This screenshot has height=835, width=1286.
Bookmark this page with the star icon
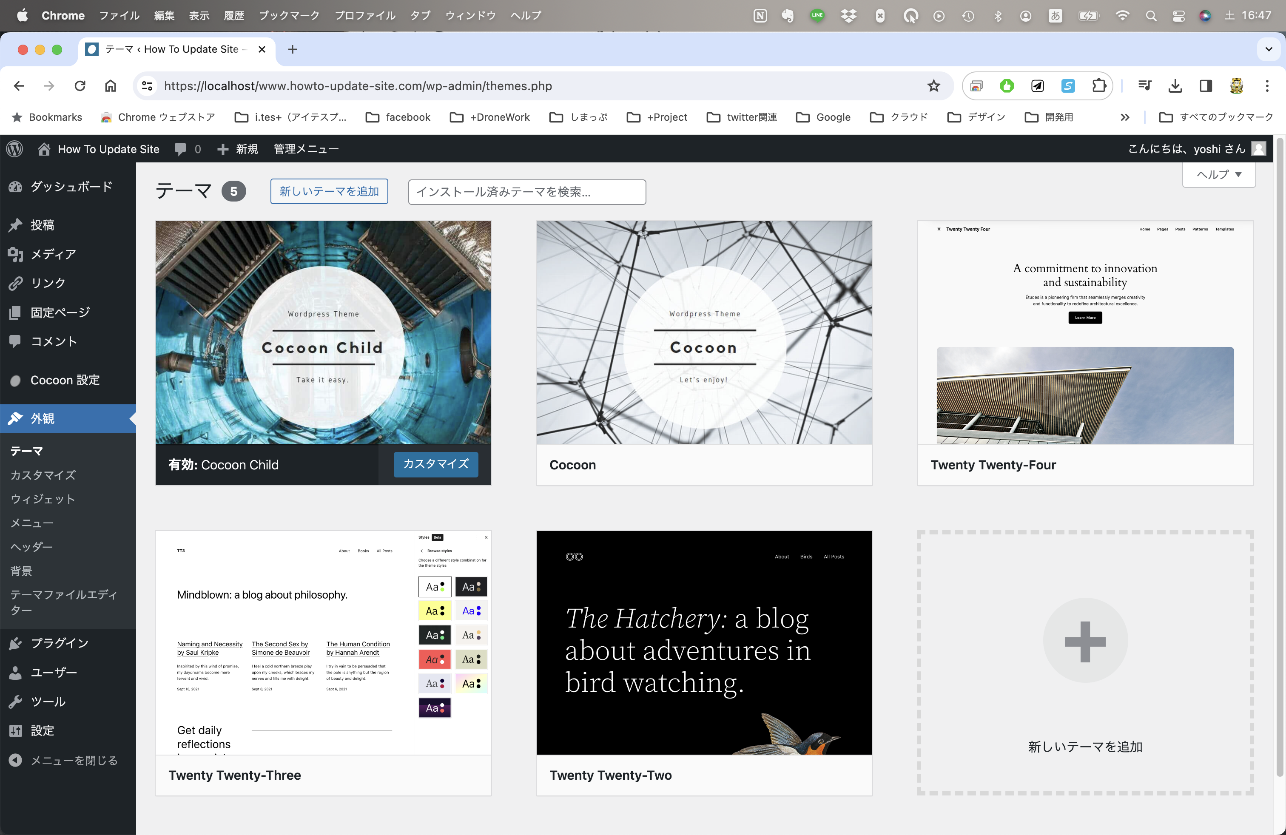[933, 86]
